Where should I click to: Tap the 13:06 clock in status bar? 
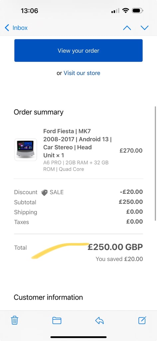30,10
